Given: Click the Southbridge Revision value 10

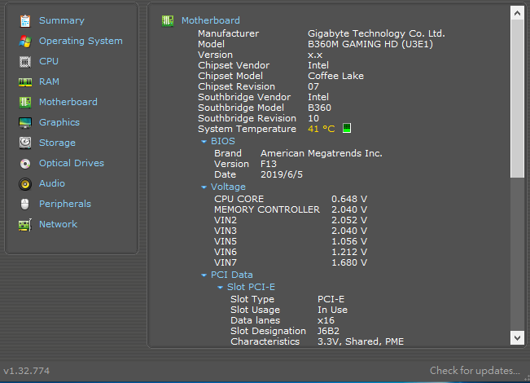Looking at the screenshot, I should pyautogui.click(x=313, y=118).
